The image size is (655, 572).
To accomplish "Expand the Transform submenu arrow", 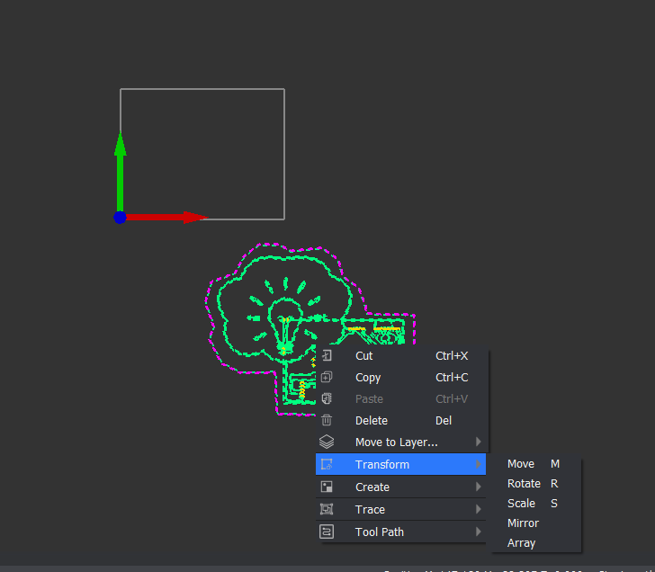I will tap(479, 464).
